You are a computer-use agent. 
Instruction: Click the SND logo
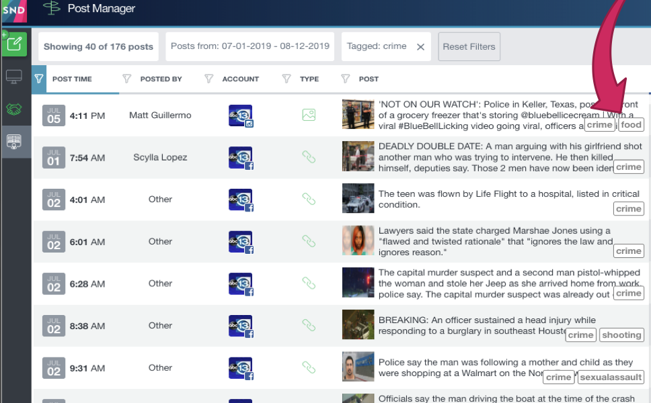click(x=13, y=10)
